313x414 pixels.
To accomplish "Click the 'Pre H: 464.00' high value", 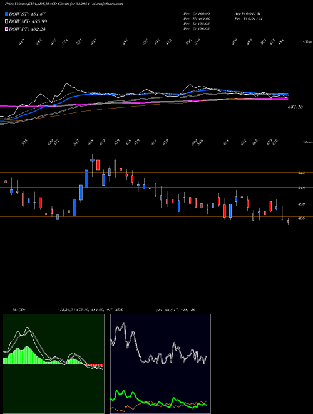I will pos(197,19).
